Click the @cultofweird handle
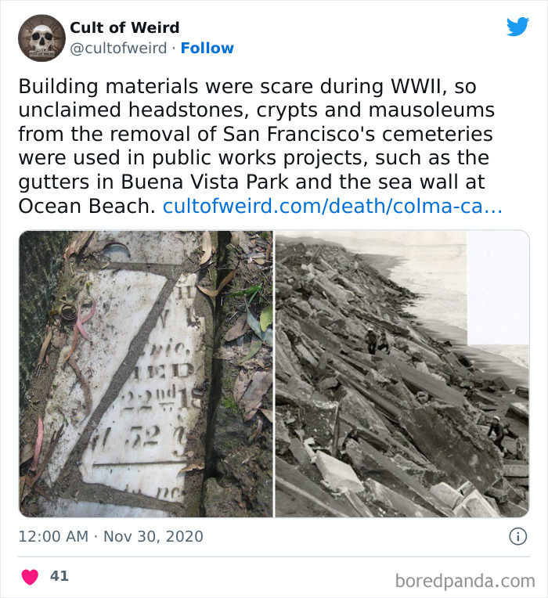 pos(118,49)
